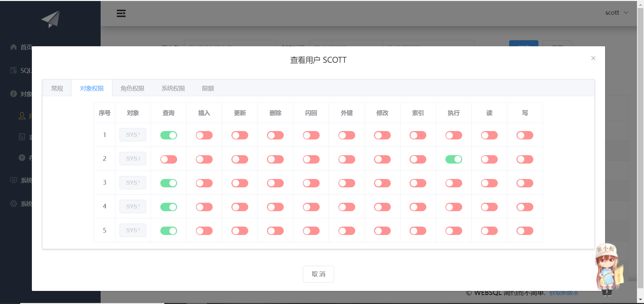Click the system log list icon

point(13,180)
